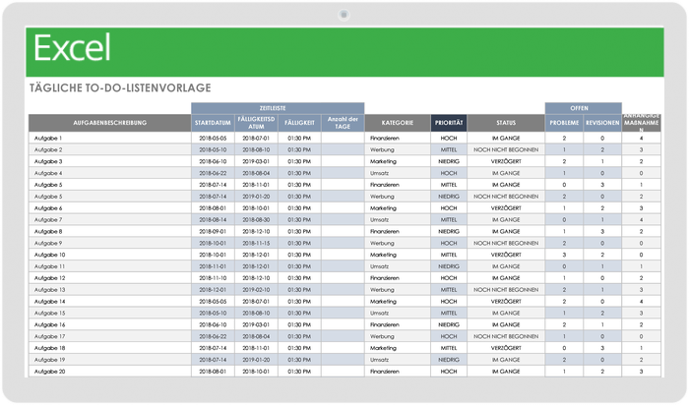Screen dimensions: 689x405
Task: Click category Werbung in Aufgabe 2 row
Action: (398, 149)
